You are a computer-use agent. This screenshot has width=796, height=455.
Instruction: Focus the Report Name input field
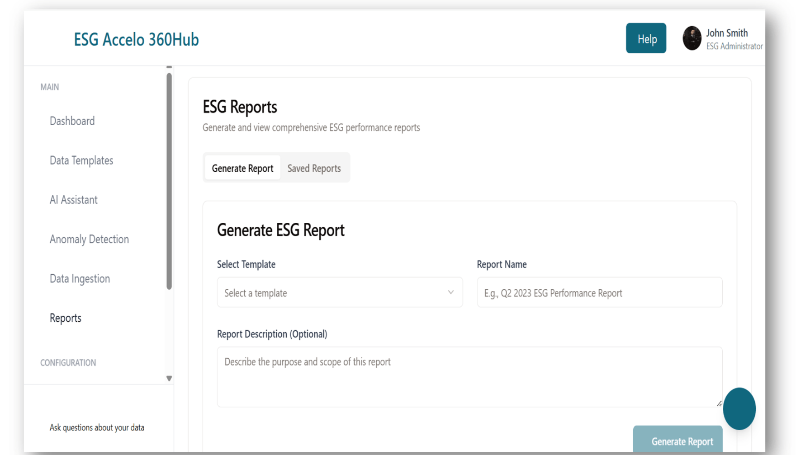pos(599,292)
